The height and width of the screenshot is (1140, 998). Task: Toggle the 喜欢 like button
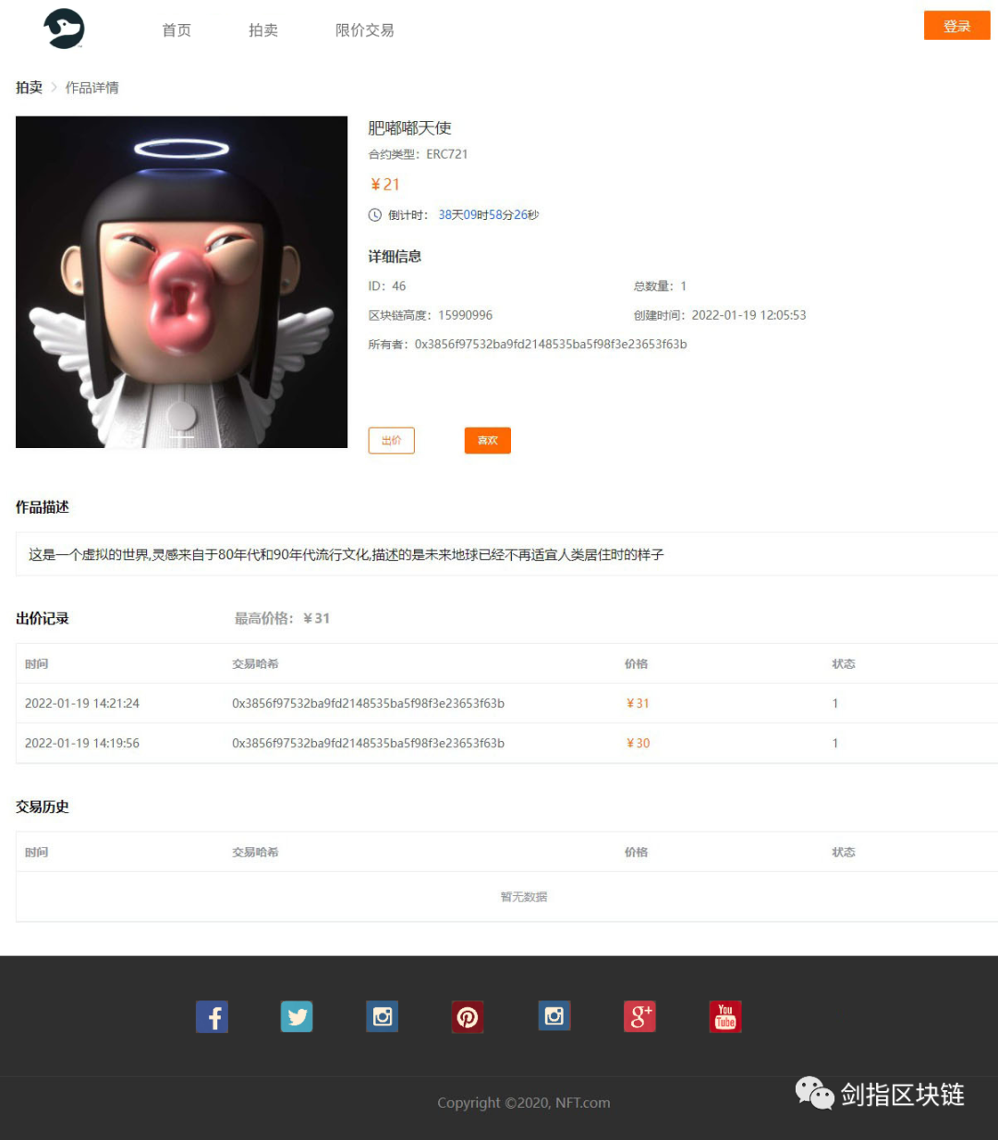[x=487, y=441]
